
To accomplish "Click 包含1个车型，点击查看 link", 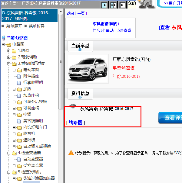I will point(112,31).
